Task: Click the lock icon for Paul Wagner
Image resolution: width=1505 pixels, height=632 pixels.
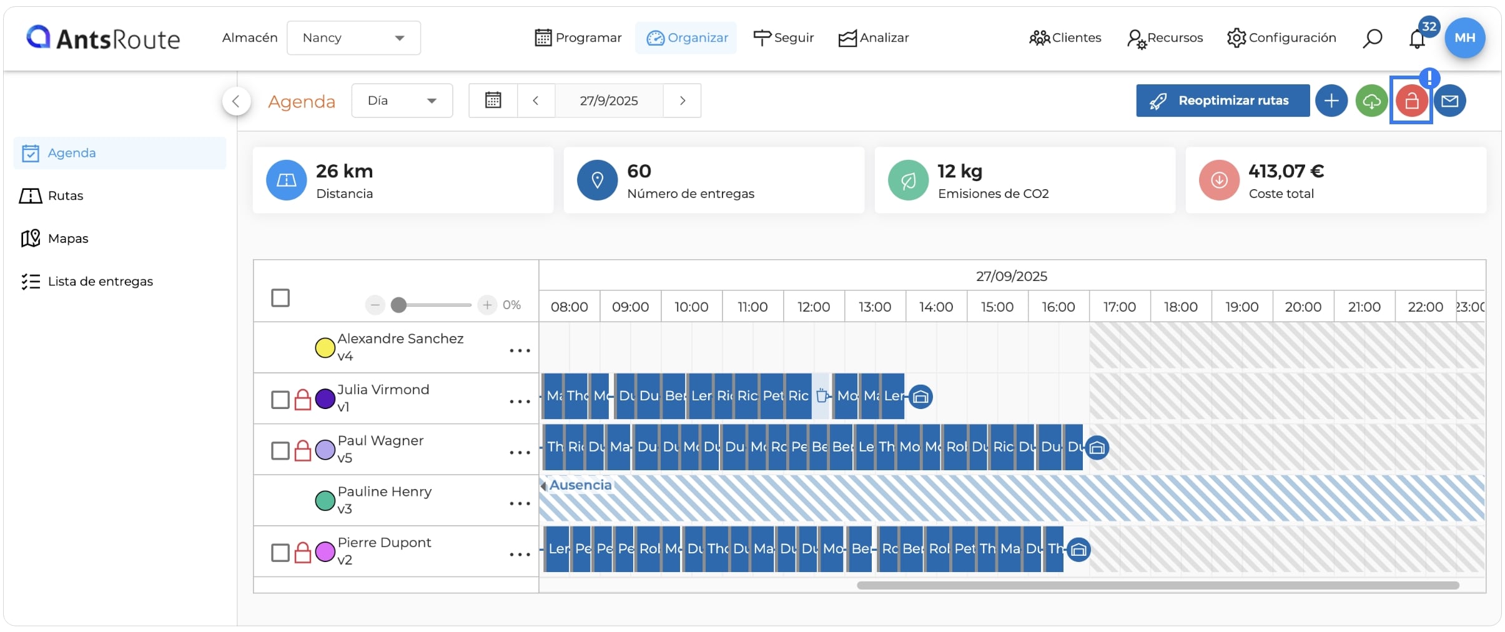Action: (303, 450)
